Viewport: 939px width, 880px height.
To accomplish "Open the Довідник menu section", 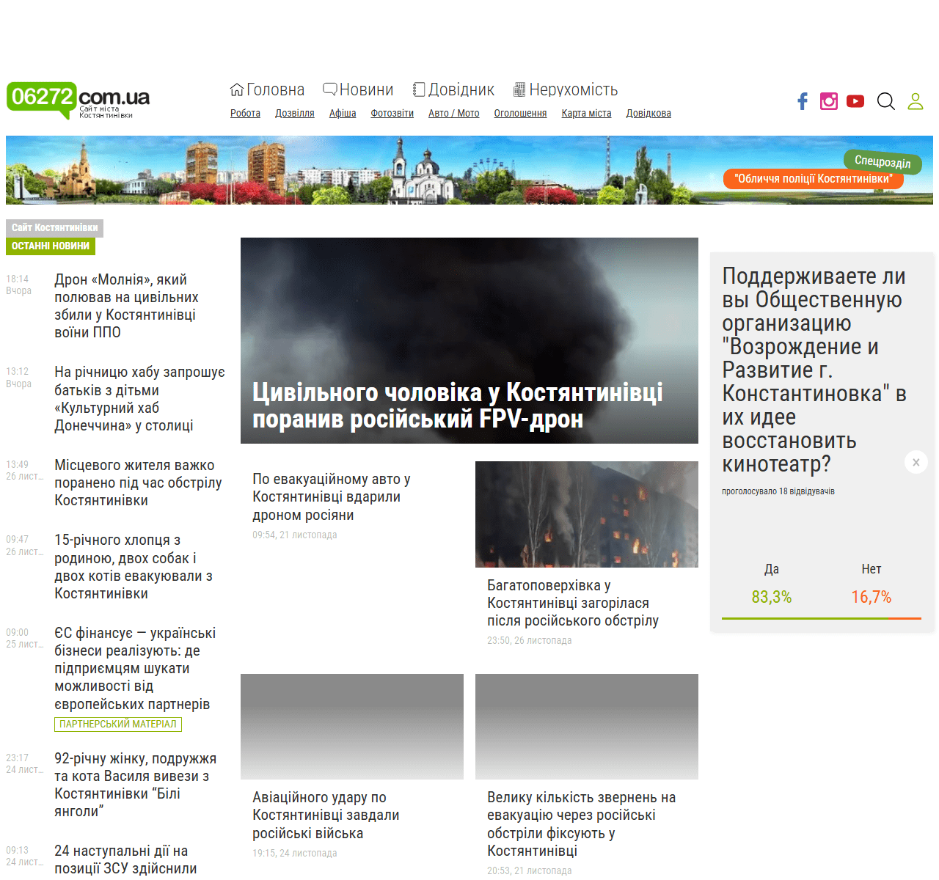I will [x=453, y=89].
